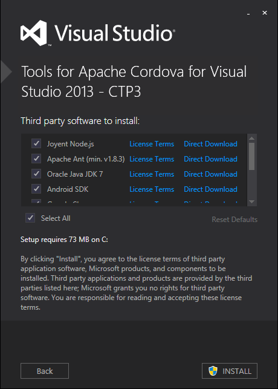The image size is (278, 389).
Task: Click the shield icon on INSTALL button
Action: (213, 371)
